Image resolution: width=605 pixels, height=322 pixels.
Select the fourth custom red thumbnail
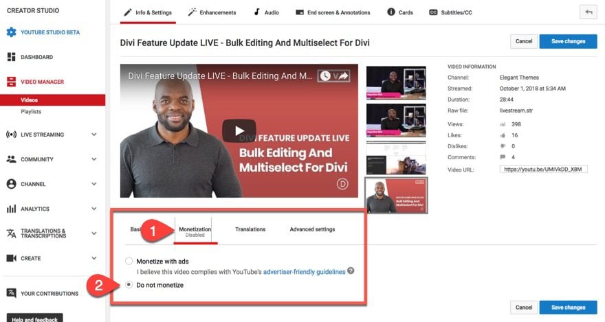pyautogui.click(x=396, y=196)
